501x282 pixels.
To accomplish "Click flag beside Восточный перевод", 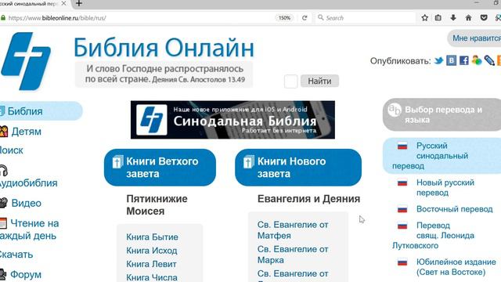I will pyautogui.click(x=402, y=209).
